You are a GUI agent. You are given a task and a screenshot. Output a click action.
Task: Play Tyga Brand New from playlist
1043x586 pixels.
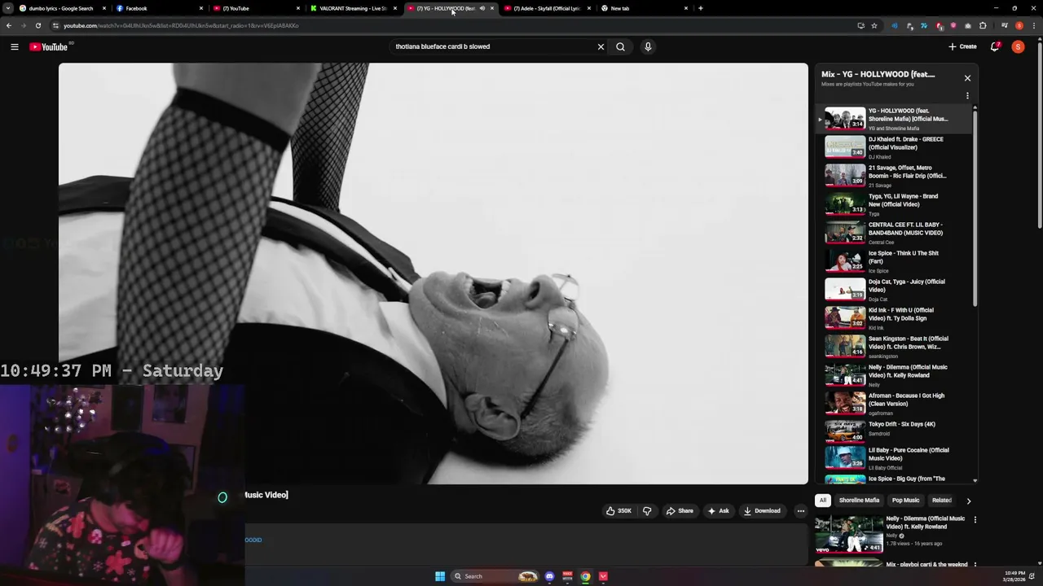point(895,204)
